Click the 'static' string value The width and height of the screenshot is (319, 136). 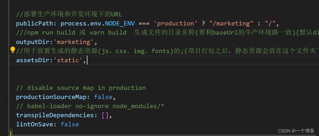pyautogui.click(x=68, y=60)
